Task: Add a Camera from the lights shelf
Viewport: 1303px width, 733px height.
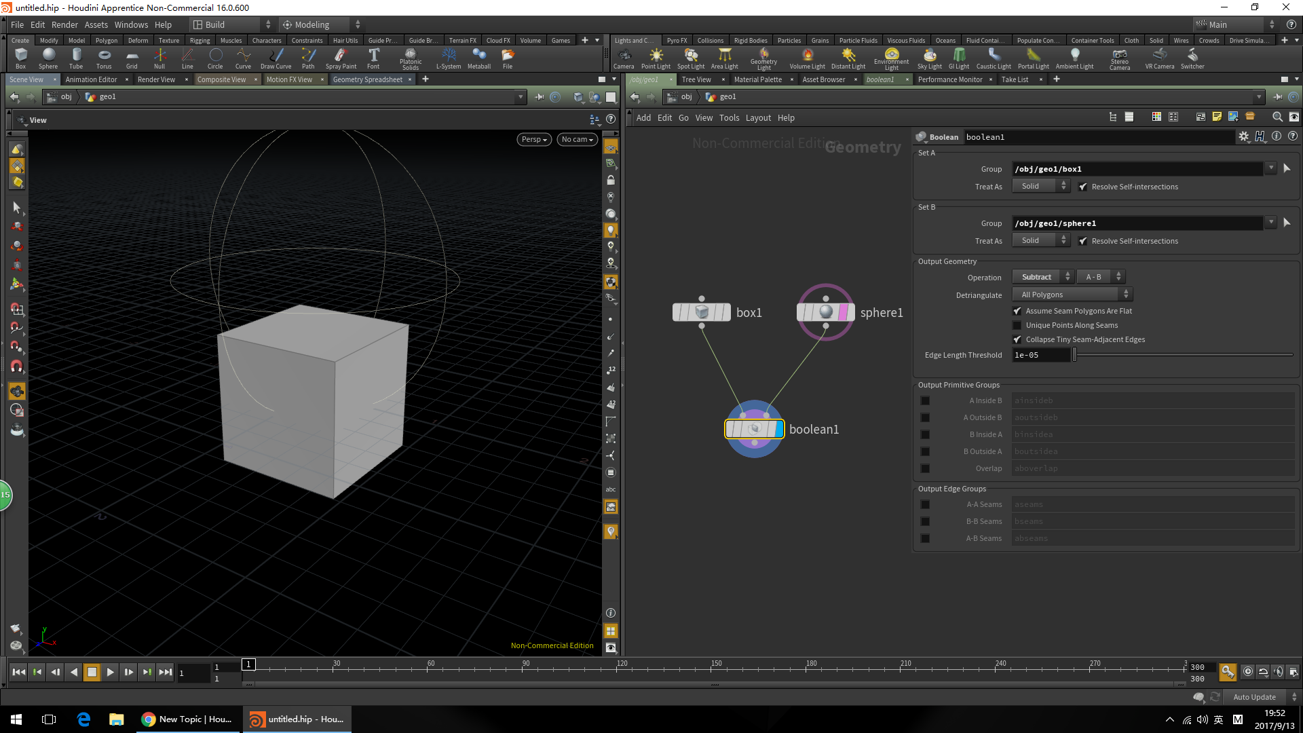Action: 624,58
